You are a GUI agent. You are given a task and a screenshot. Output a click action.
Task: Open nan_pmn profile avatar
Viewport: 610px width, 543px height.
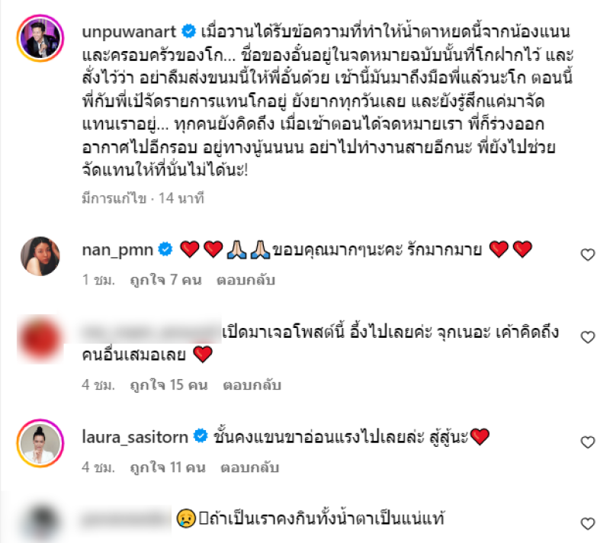tap(40, 256)
